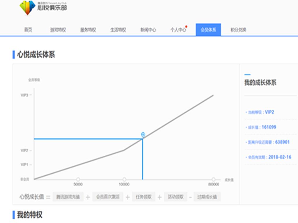Click the circle marker at 800000 成长值
298x223 pixels.
point(214,179)
